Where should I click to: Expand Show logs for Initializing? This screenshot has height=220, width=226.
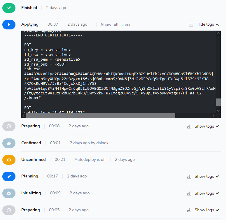(207, 193)
